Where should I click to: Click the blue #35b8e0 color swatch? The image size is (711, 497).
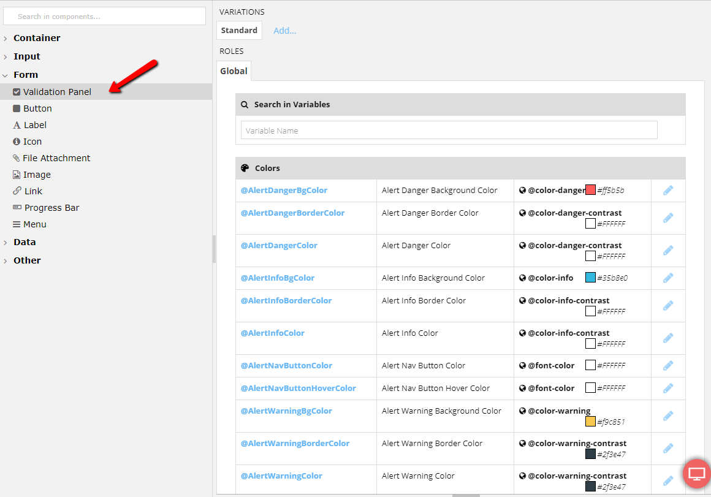[590, 278]
